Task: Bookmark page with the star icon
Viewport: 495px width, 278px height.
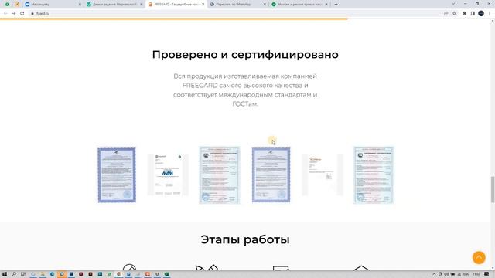Action: click(454, 14)
